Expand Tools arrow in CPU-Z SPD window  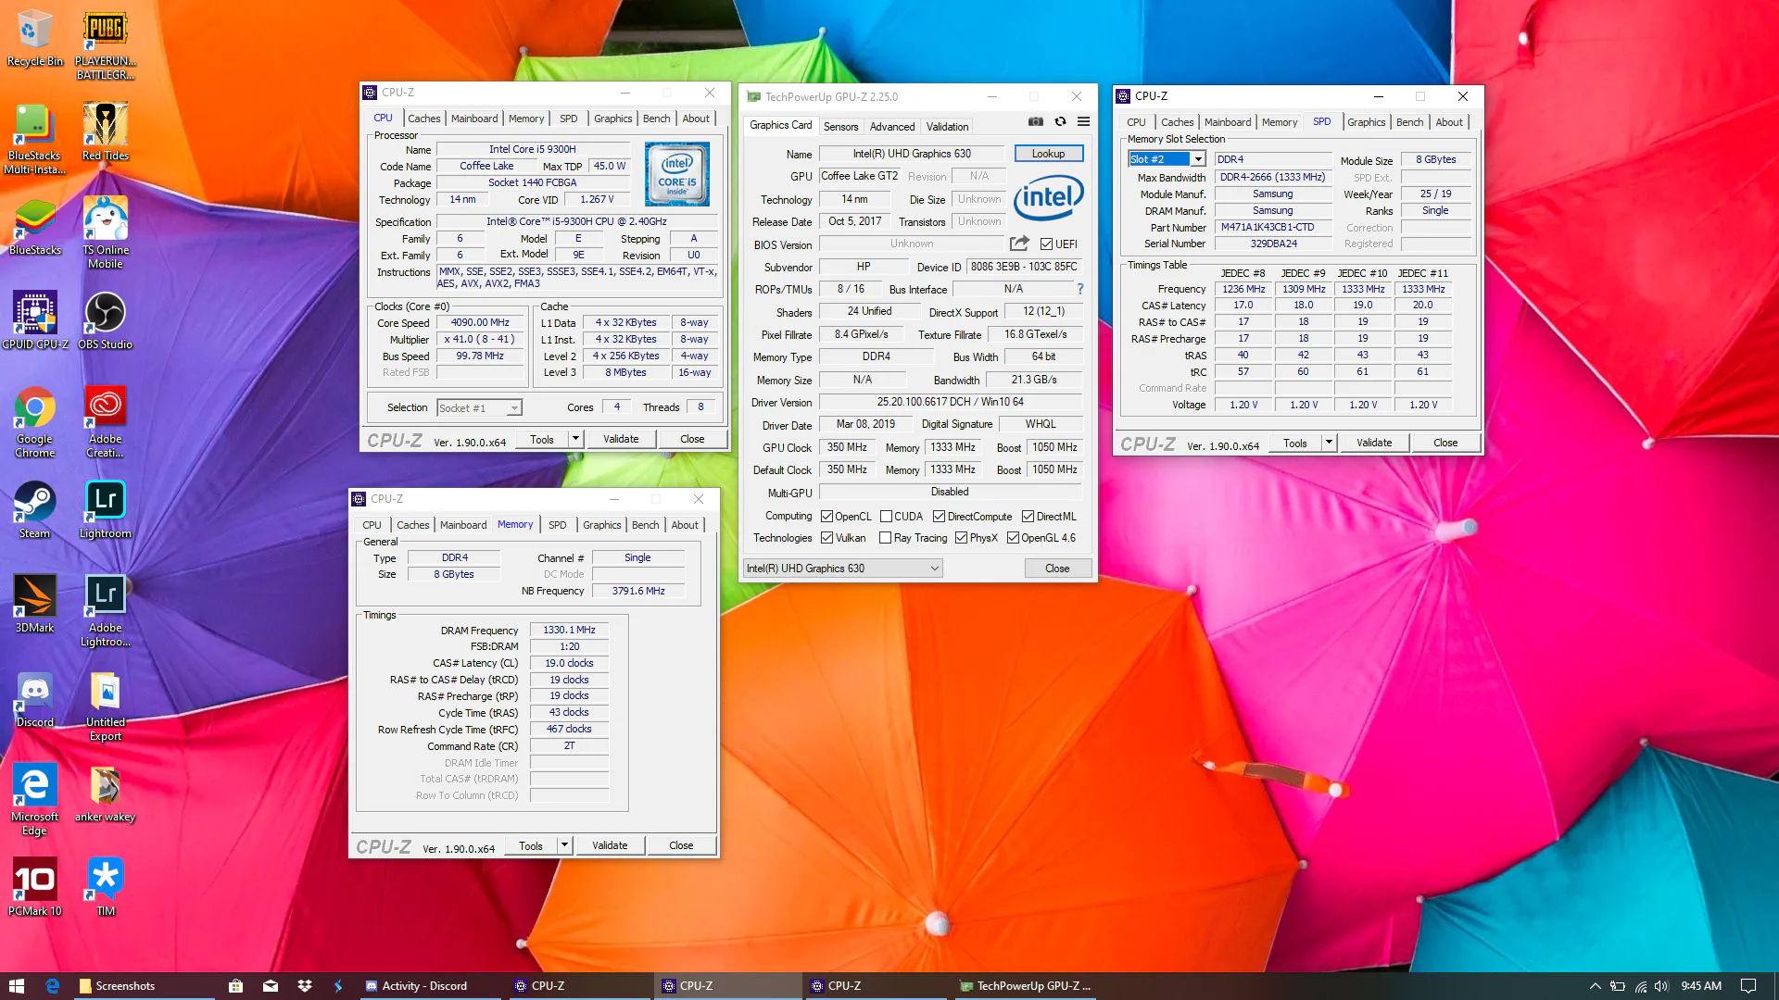click(x=1329, y=443)
